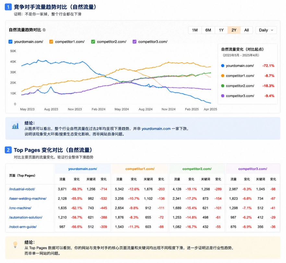286x263 pixels.
Task: Click the -9.4% change value
Action: pos(269,96)
